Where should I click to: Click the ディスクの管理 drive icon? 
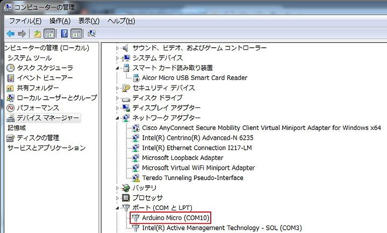click(x=10, y=138)
